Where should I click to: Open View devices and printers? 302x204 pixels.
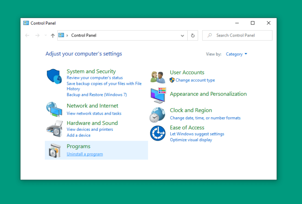pyautogui.click(x=90, y=129)
